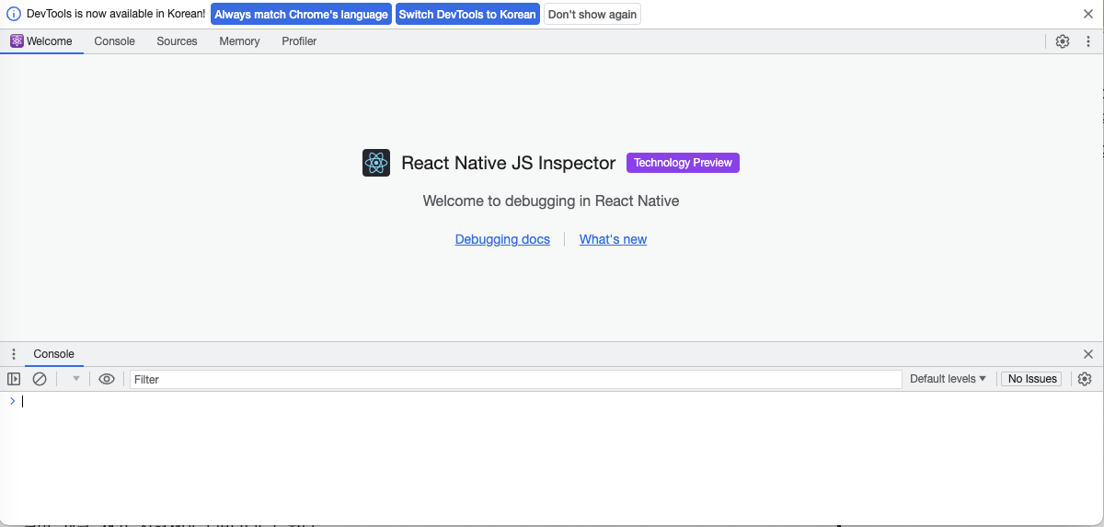The image size is (1104, 527).
Task: Open the customize DevTools three-dot menu
Action: coord(1088,41)
